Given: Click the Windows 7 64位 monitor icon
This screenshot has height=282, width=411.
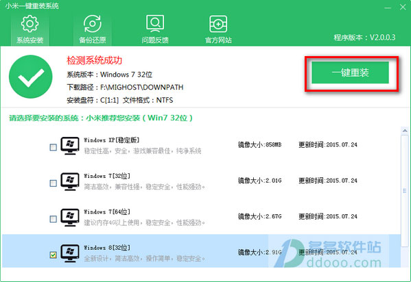Looking at the screenshot, I should (x=70, y=217).
